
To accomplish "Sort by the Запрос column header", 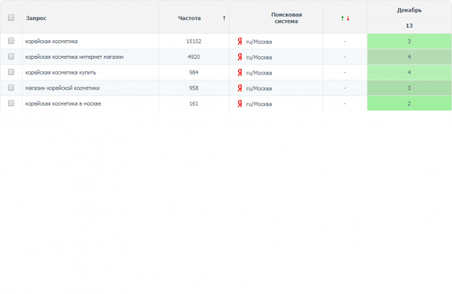I will [36, 18].
